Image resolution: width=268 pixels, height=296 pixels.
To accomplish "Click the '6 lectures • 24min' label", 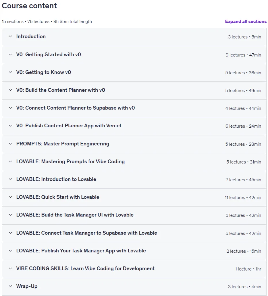I will [243, 126].
